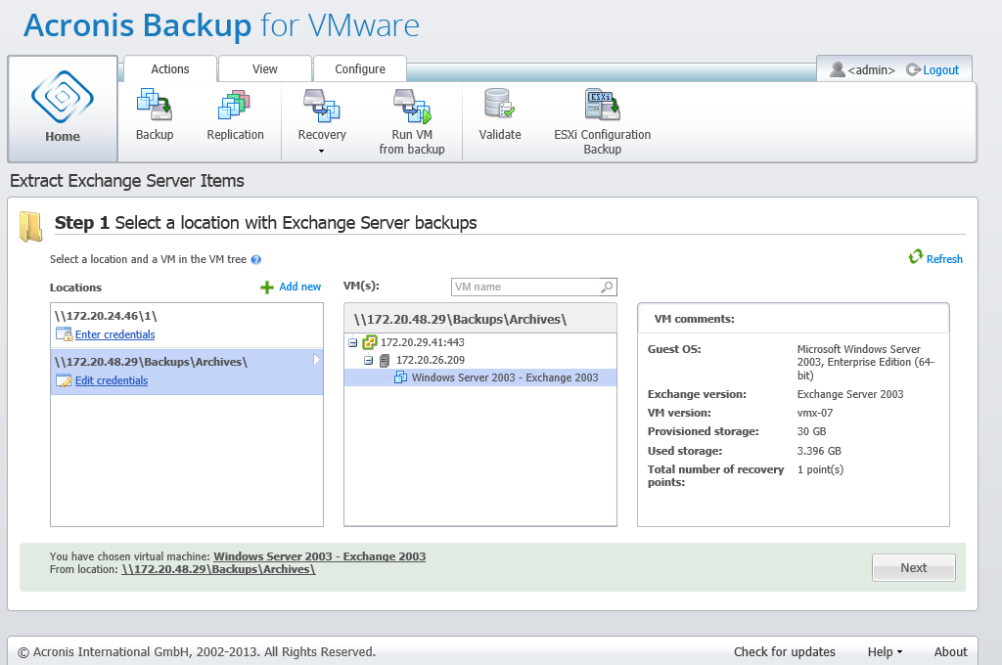The height and width of the screenshot is (665, 1002).
Task: Click the VM icon for Exchange 2003
Action: (400, 377)
